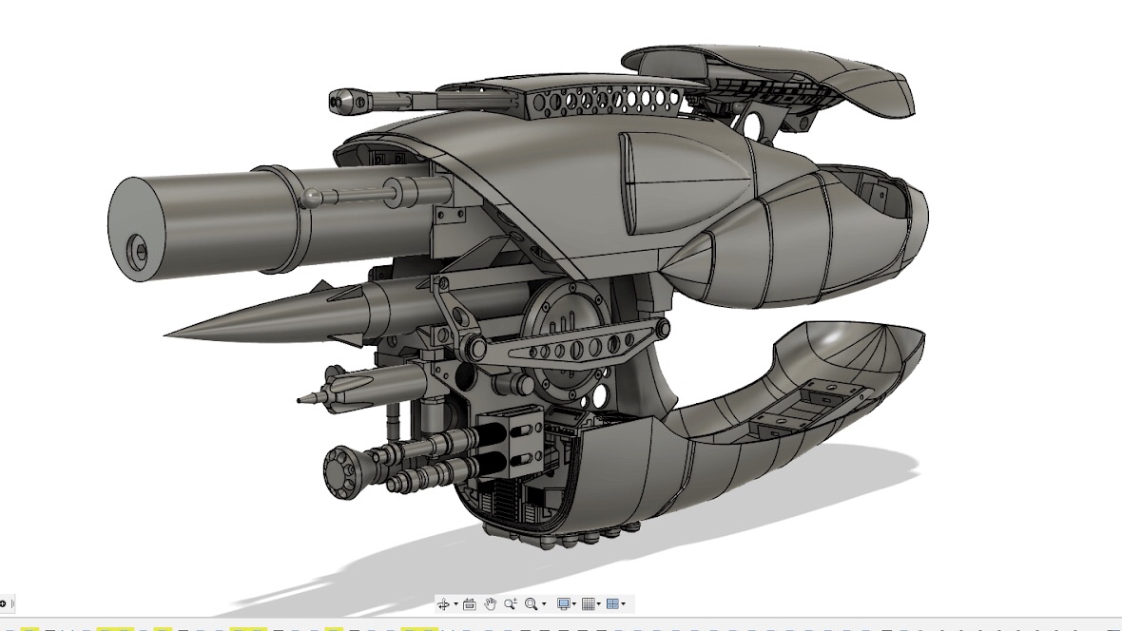Expand the Grid and Snaps dropdown arrow
The width and height of the screenshot is (1122, 631).
click(599, 604)
